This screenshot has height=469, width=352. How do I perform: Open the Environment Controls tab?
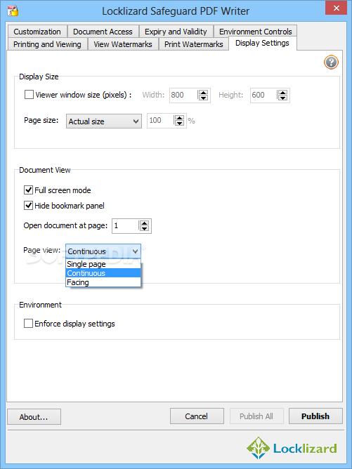point(255,32)
